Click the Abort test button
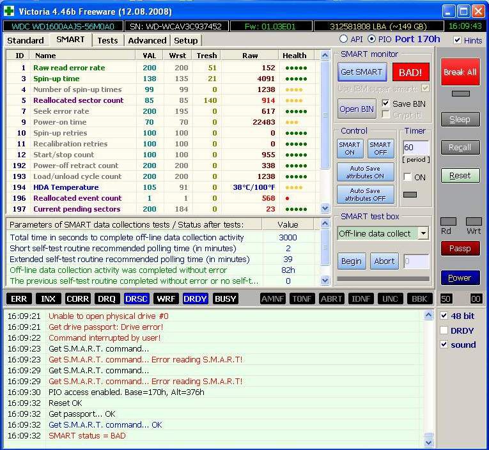The height and width of the screenshot is (450, 489). click(x=384, y=261)
